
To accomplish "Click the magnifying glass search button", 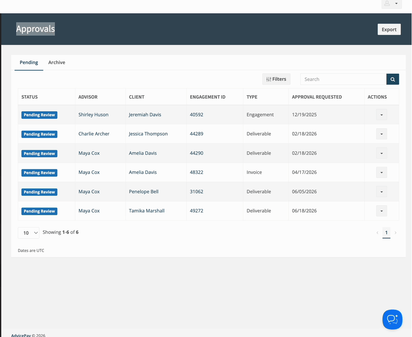I will [x=392, y=79].
